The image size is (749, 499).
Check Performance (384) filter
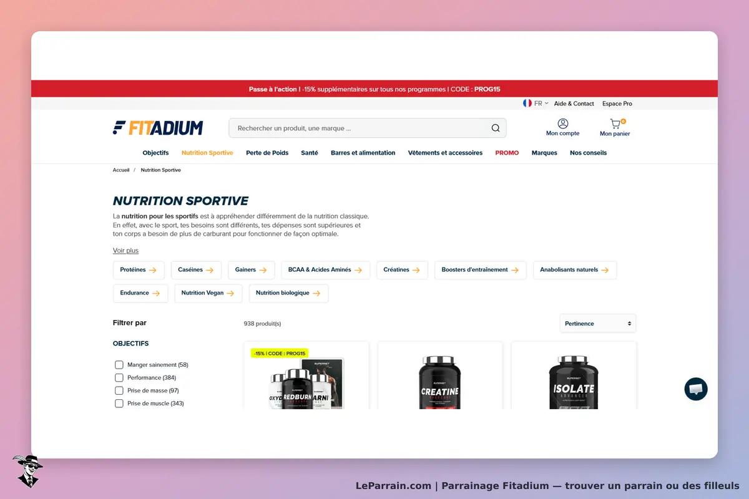tap(119, 377)
